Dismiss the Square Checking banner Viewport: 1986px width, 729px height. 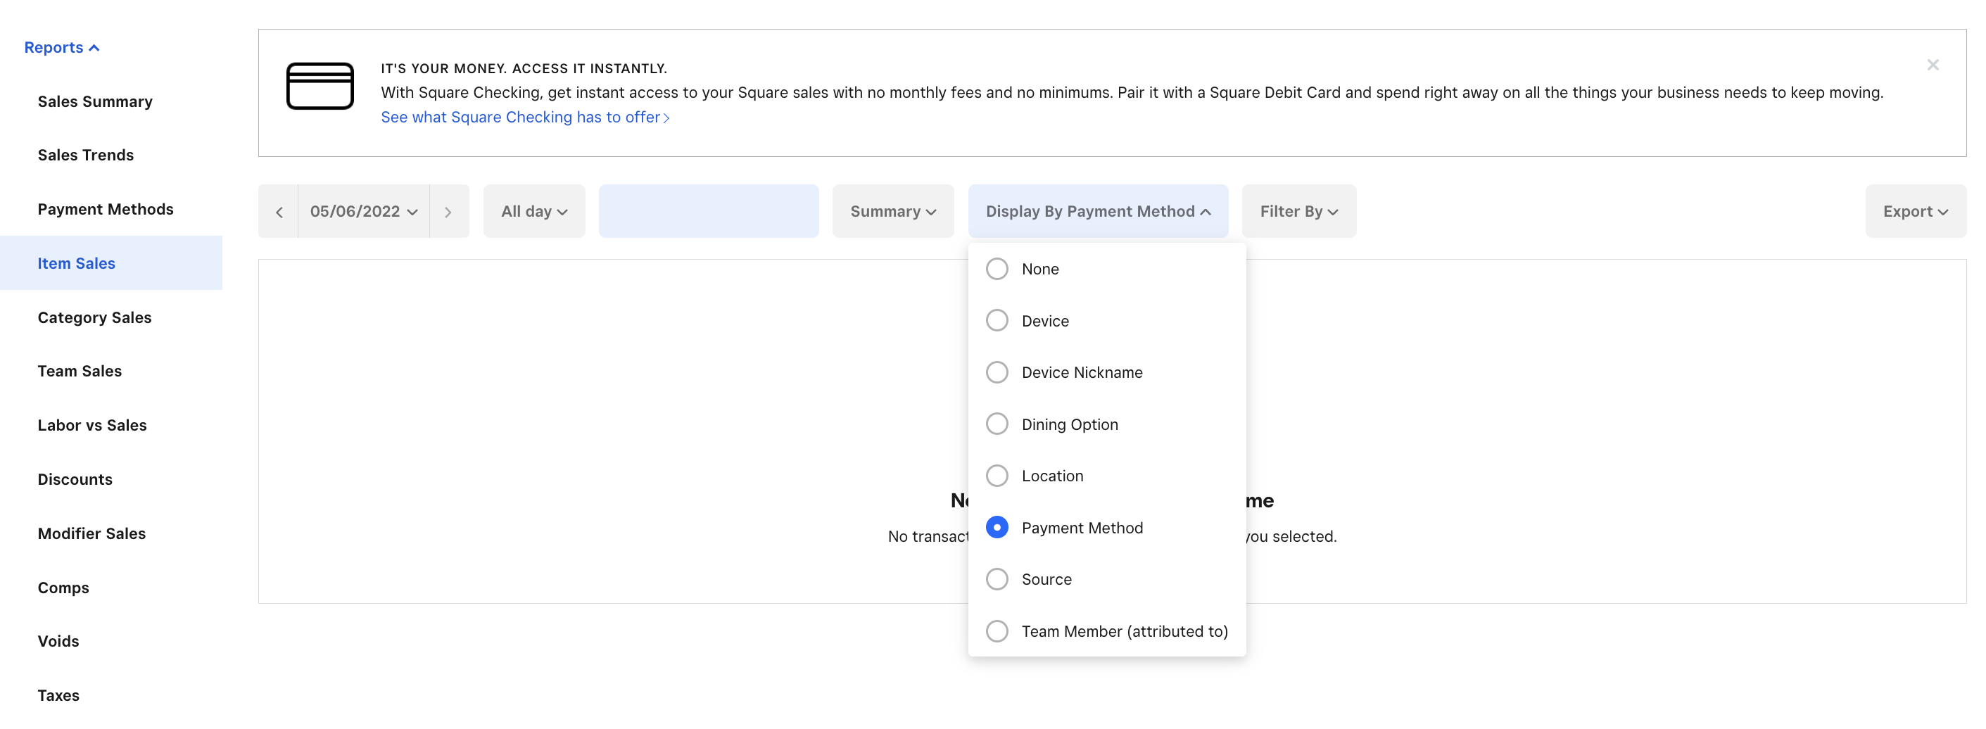pyautogui.click(x=1932, y=65)
